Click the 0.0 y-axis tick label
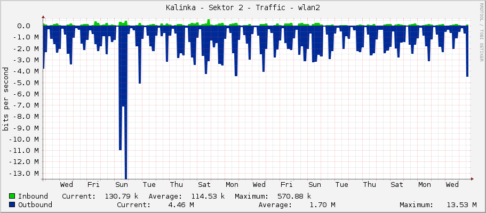486x213 pixels. 23,26
